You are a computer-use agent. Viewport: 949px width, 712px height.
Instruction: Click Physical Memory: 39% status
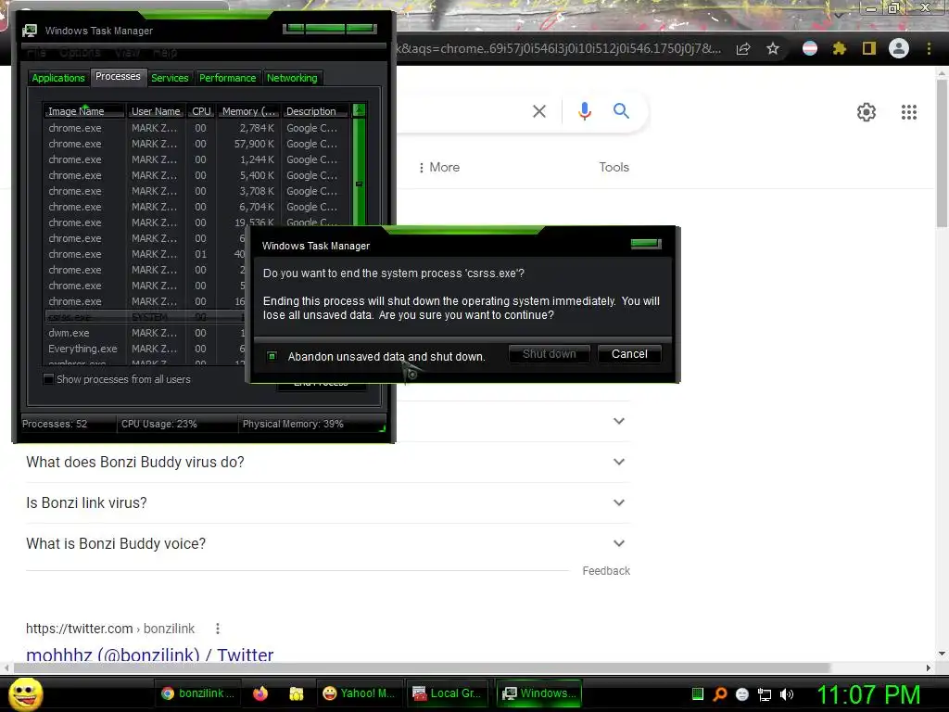pos(293,424)
